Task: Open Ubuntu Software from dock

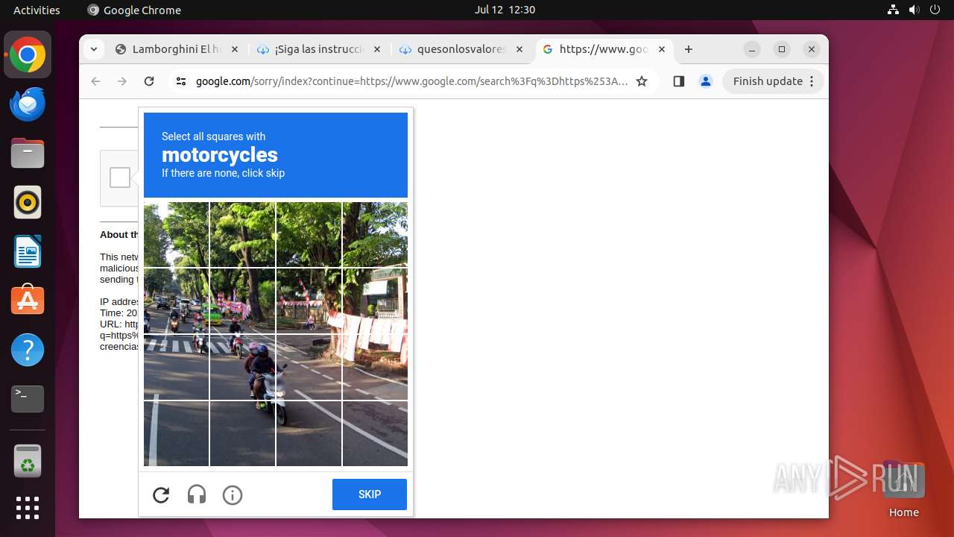Action: coord(28,300)
